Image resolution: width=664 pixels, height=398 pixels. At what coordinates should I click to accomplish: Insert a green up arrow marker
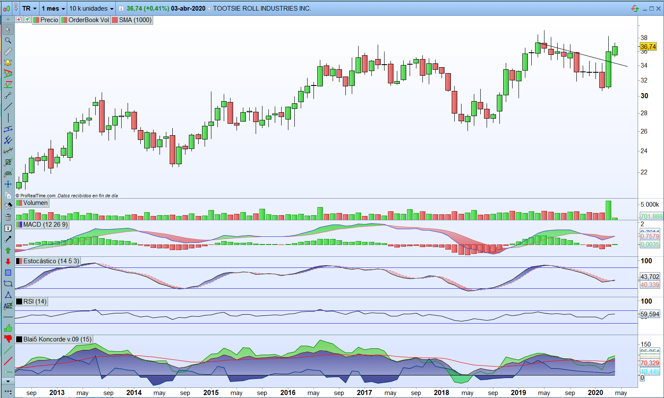pos(8,250)
